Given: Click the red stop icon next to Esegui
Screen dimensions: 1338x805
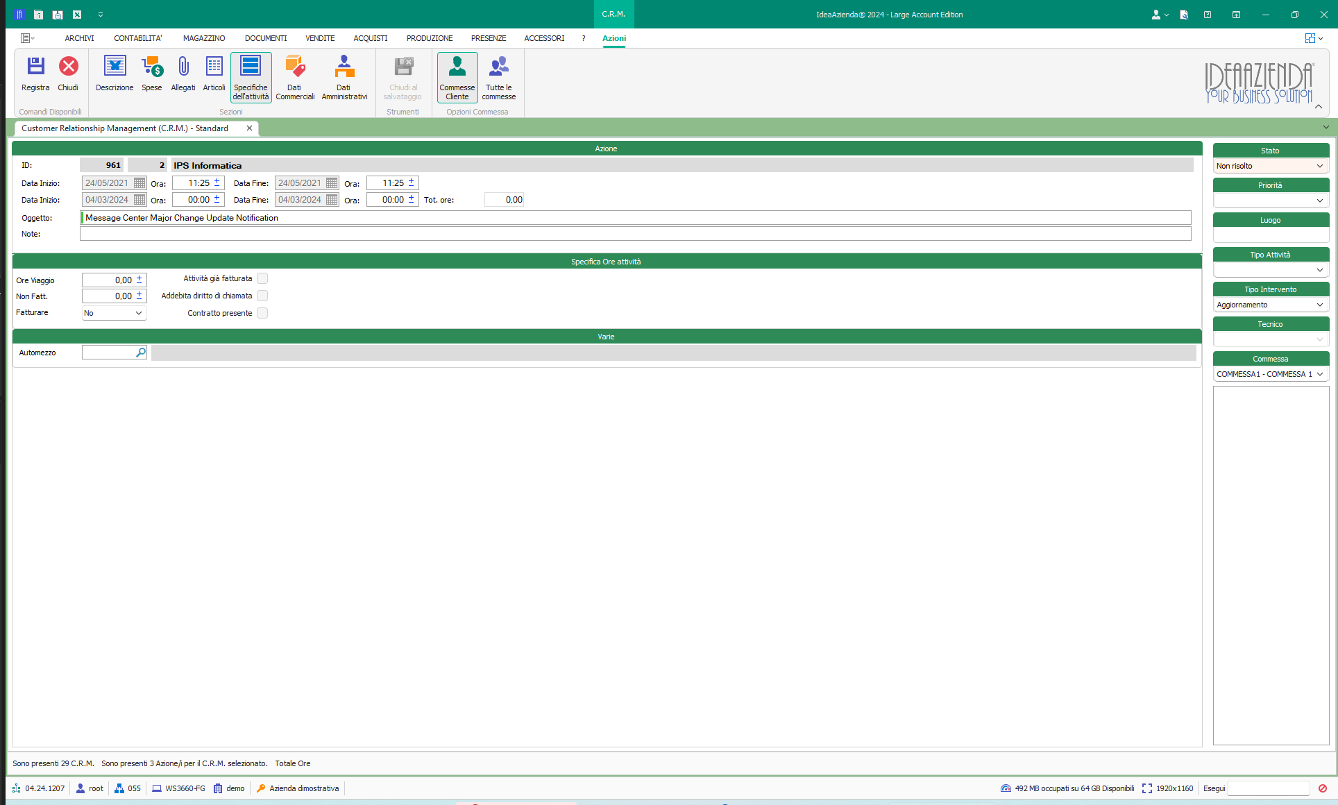Looking at the screenshot, I should click(x=1323, y=788).
